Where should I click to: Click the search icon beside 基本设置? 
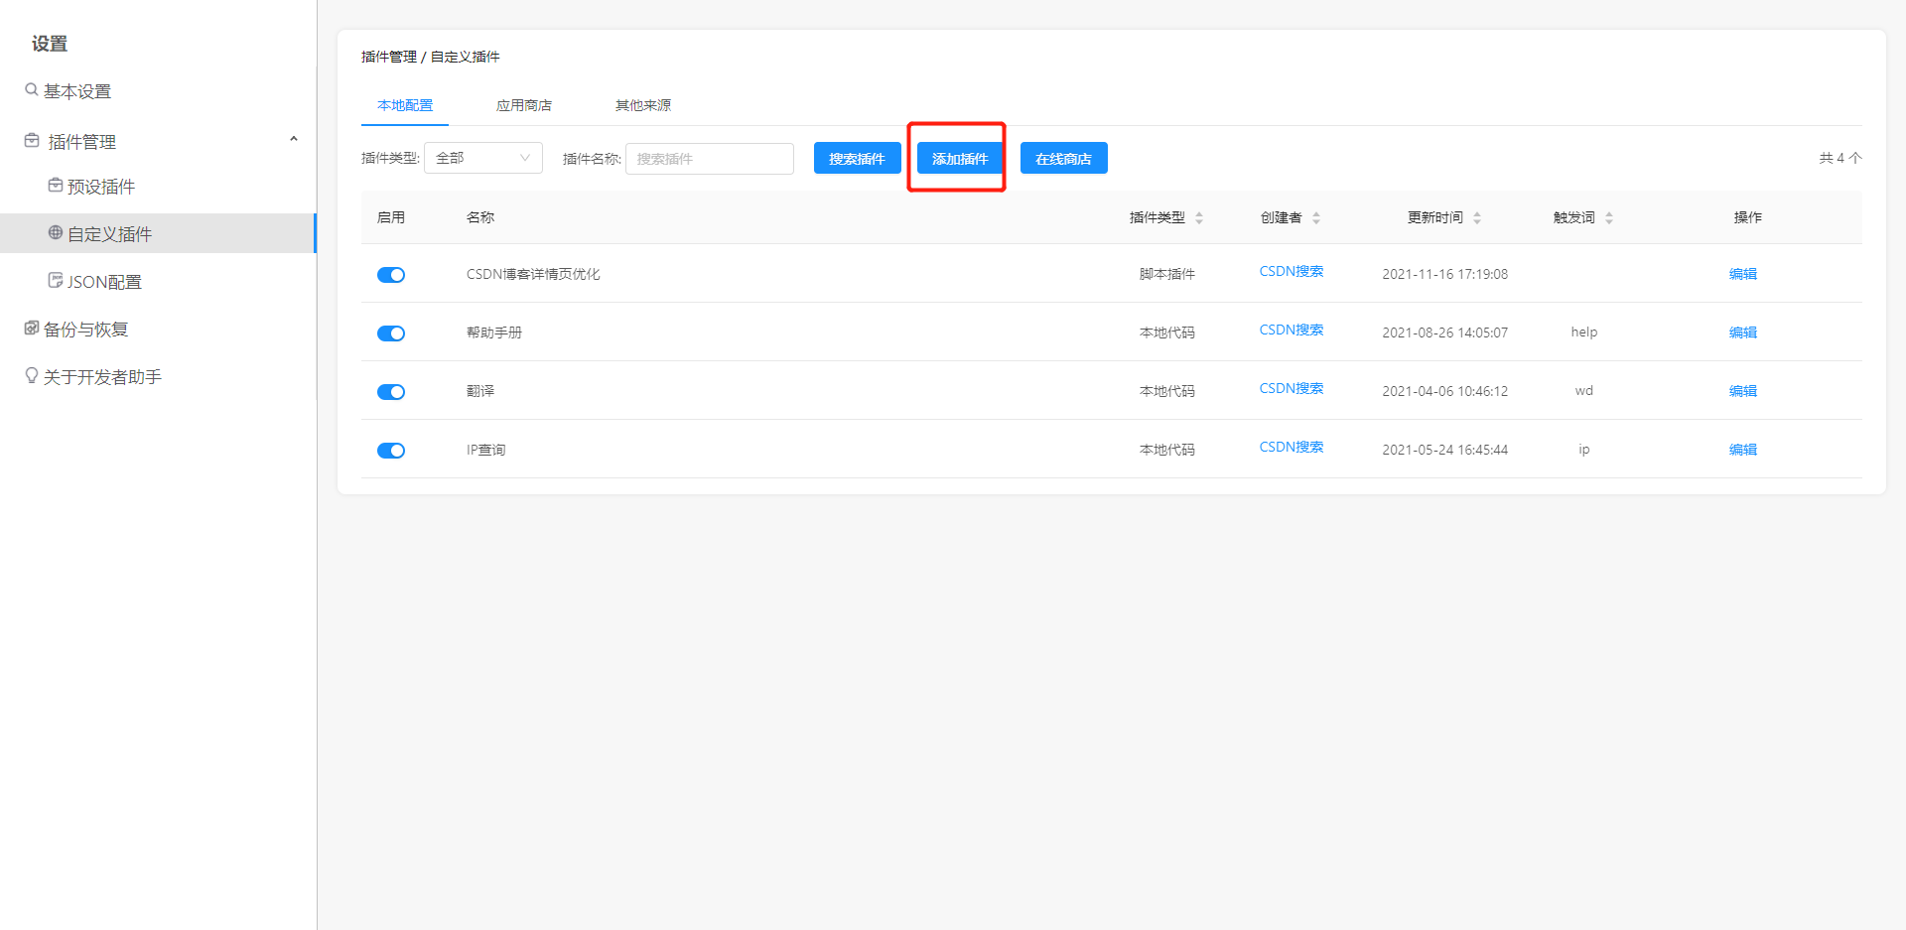coord(32,90)
